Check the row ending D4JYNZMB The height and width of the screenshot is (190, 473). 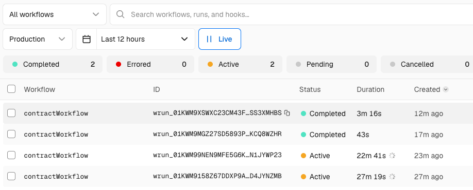(x=11, y=176)
